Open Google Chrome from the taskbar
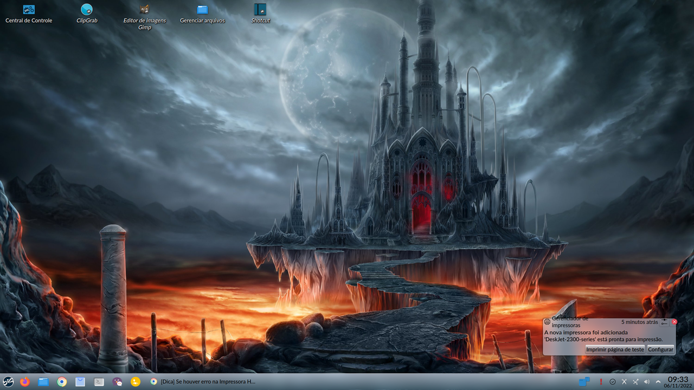 click(61, 382)
